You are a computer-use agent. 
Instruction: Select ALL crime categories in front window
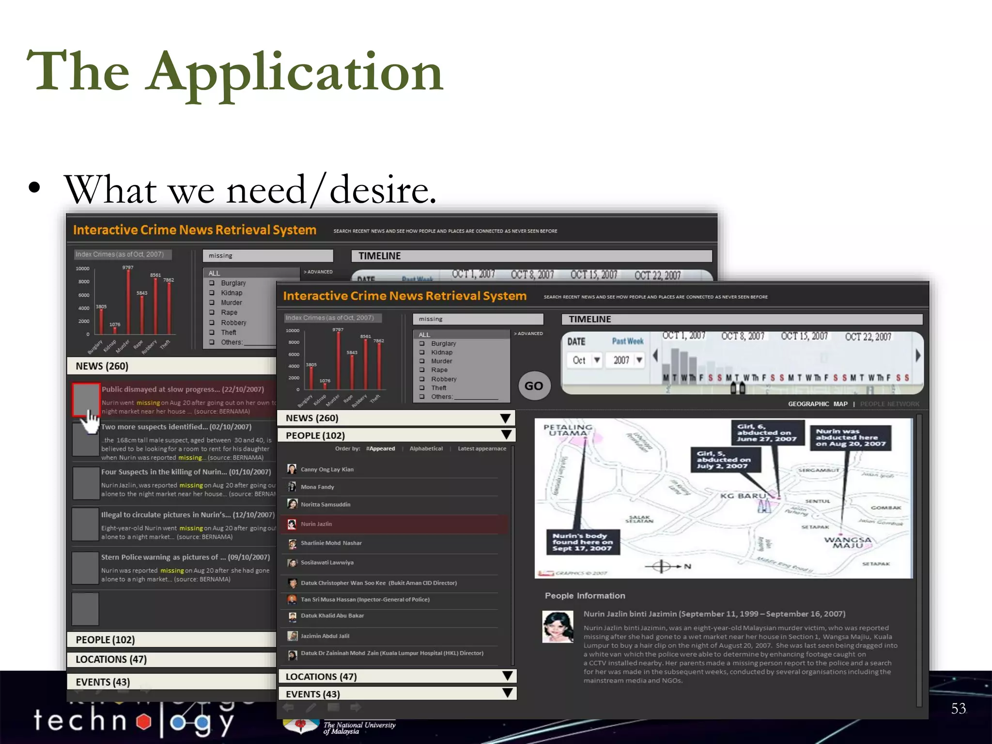pyautogui.click(x=462, y=335)
